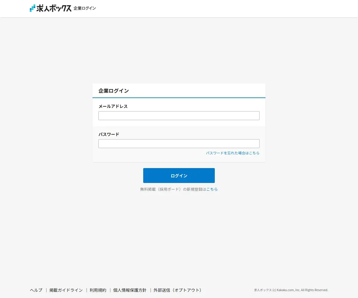Click the 求人ボックス logo in header

point(51,8)
